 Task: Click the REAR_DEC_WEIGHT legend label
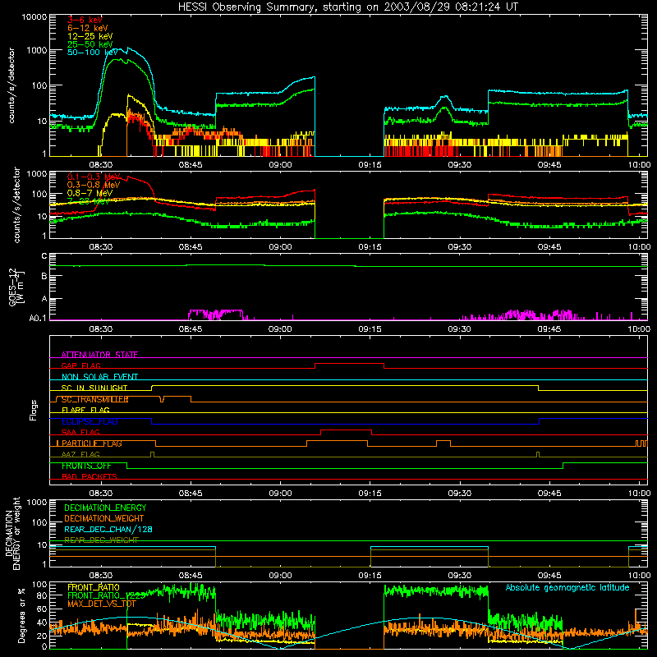101,540
